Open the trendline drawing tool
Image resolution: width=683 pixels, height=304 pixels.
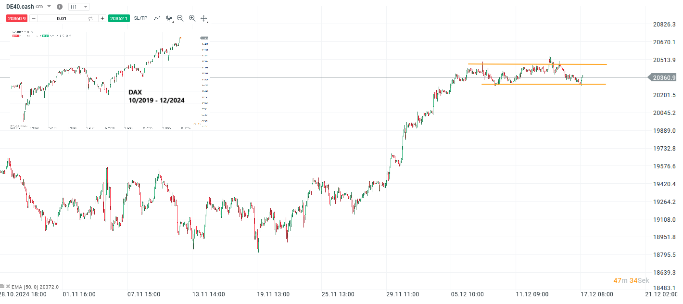(157, 18)
